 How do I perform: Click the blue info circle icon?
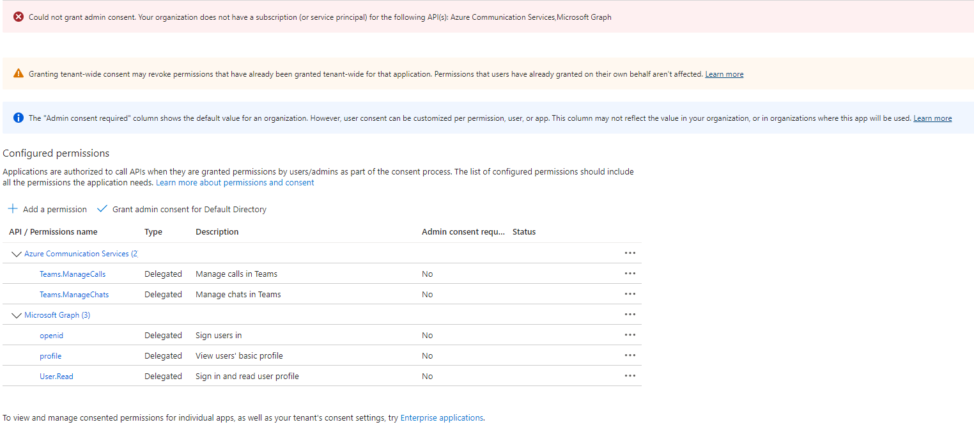click(x=19, y=118)
